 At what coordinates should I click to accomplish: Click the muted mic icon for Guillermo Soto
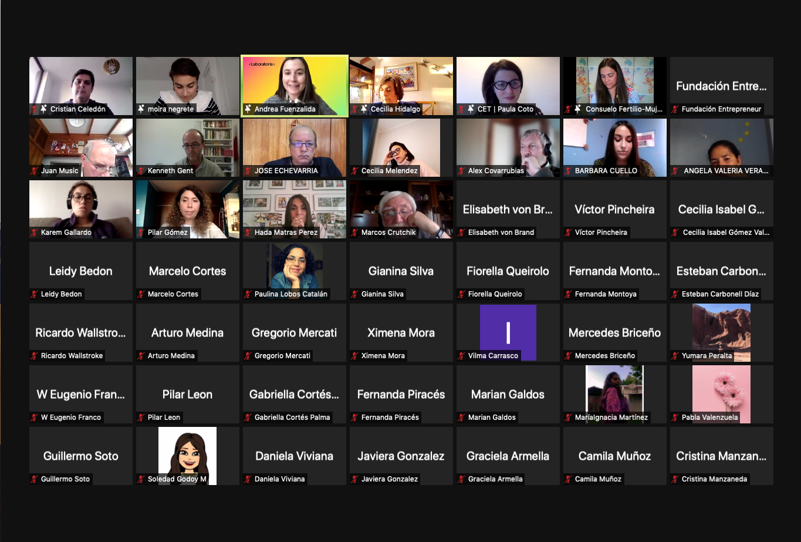click(35, 479)
